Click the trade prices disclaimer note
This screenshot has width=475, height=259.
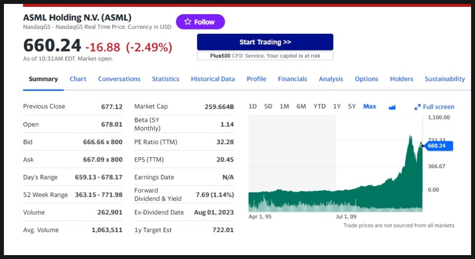(399, 226)
